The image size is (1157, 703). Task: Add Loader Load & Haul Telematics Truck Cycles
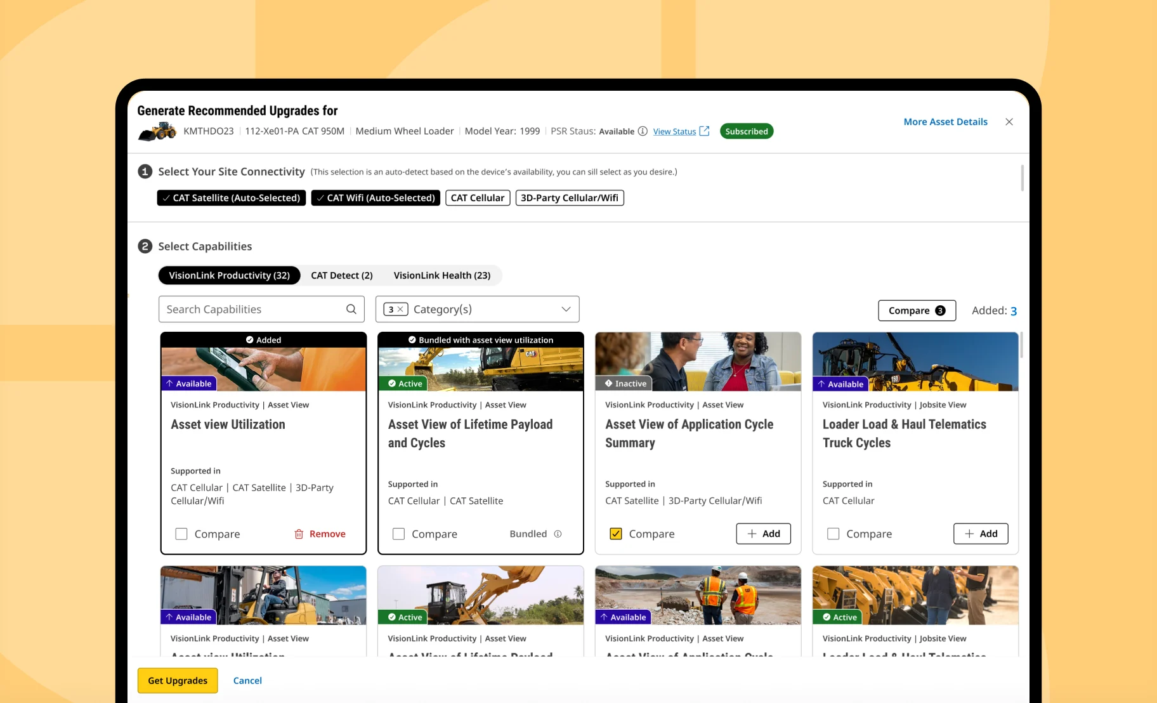click(x=981, y=534)
